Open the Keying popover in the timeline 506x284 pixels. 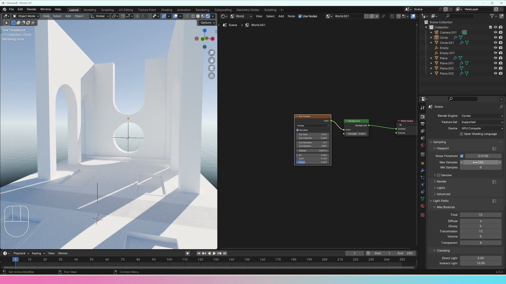click(x=38, y=253)
